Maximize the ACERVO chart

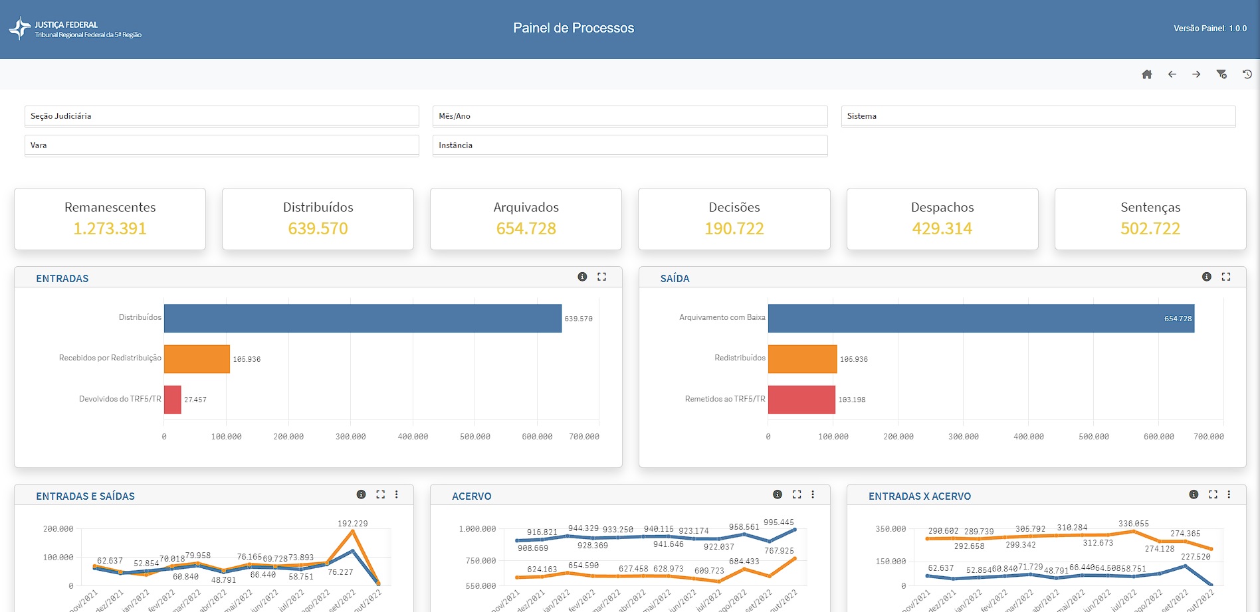pos(797,495)
